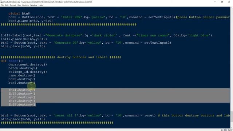
Task: Click the 'Col: 0' status bar entry
Action: [x=230, y=130]
